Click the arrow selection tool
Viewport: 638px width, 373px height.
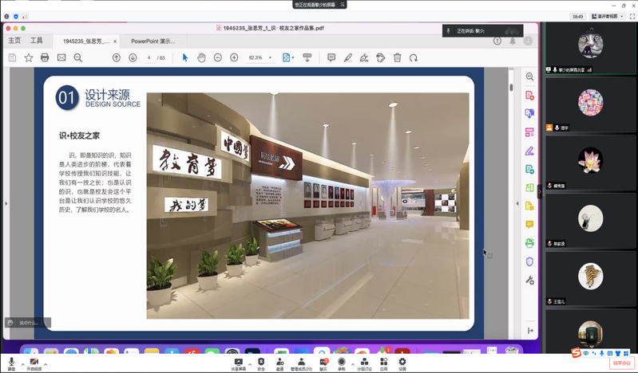coord(185,57)
